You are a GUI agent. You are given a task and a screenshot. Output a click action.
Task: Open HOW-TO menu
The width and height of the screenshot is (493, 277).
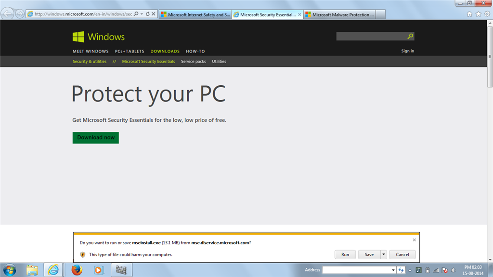[x=195, y=52]
